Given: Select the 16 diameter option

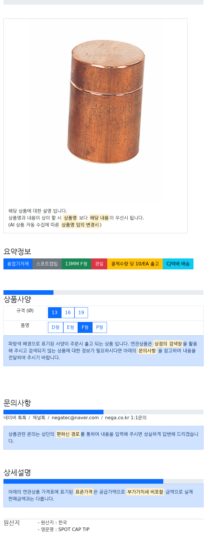Looking at the screenshot, I should (68, 312).
